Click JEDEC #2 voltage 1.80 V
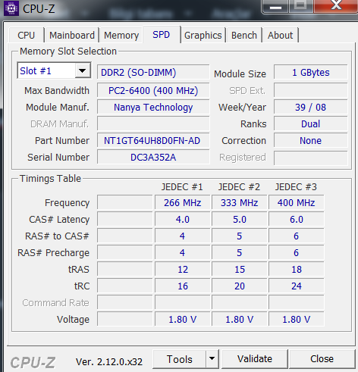Image resolution: width=358 pixels, height=372 pixels. pos(239,319)
